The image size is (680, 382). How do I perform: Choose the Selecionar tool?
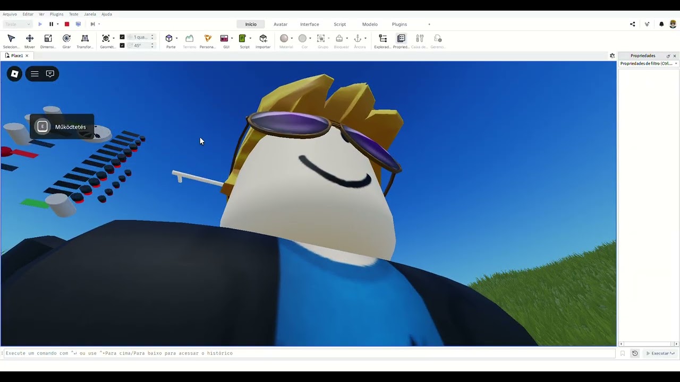[x=11, y=41]
